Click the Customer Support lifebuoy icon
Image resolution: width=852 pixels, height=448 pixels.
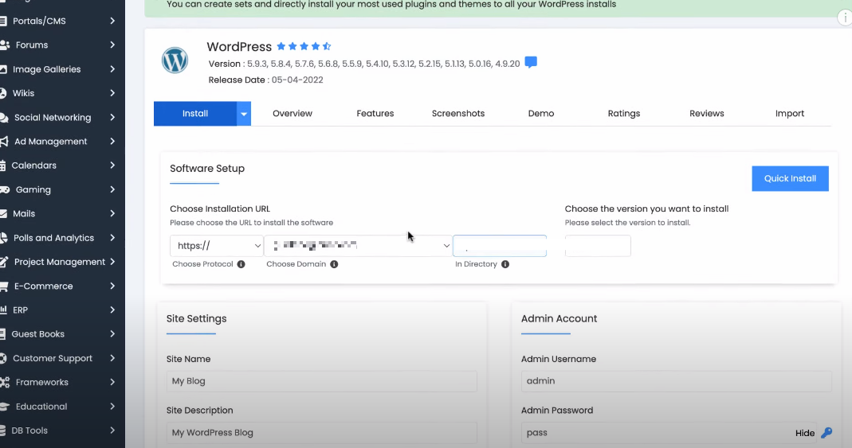3,358
